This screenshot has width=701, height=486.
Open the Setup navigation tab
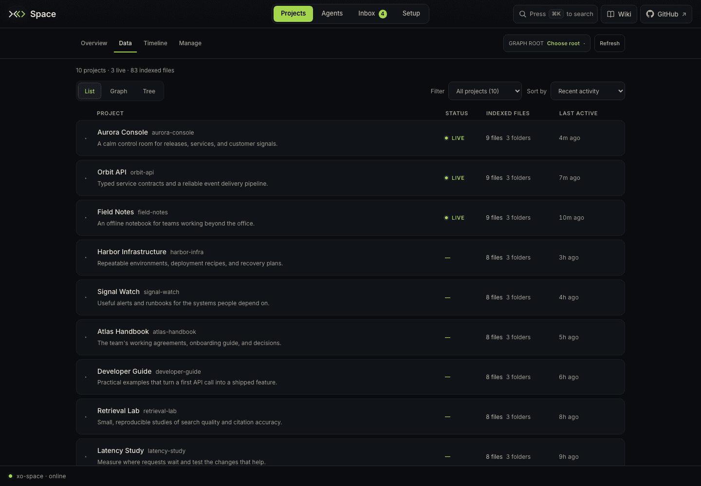click(x=411, y=14)
